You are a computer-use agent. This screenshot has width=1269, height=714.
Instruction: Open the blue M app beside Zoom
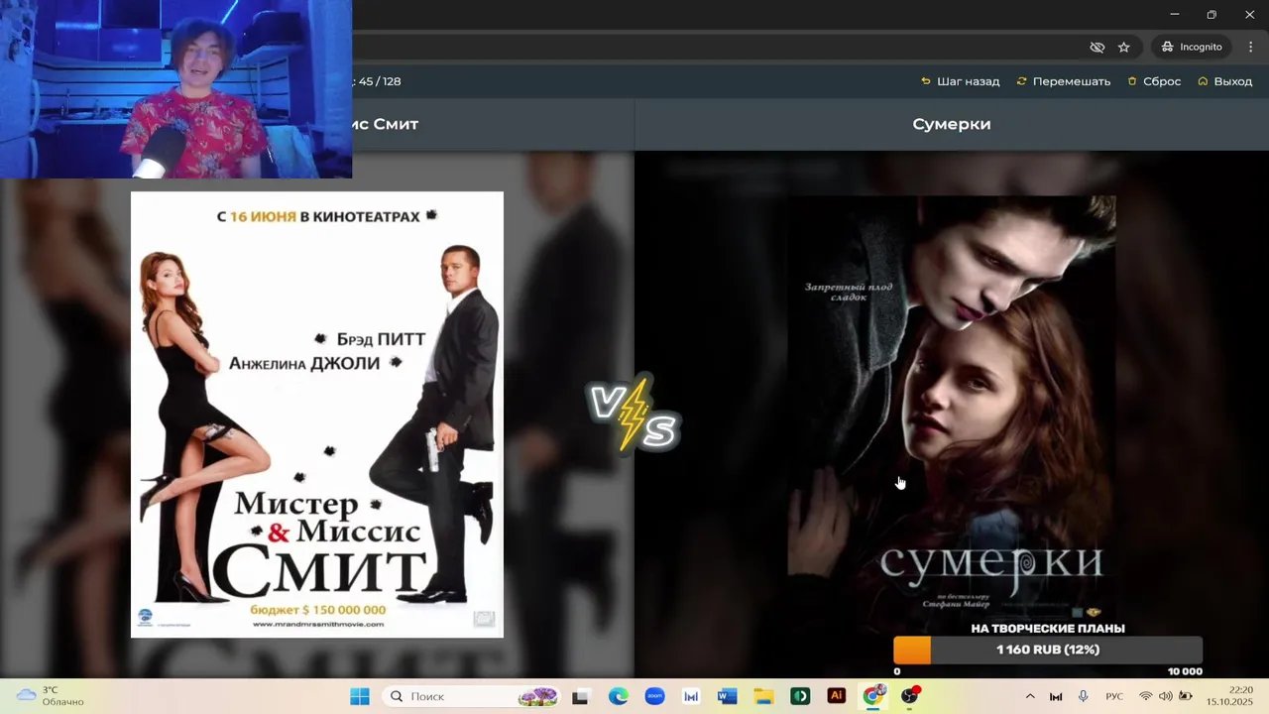691,696
